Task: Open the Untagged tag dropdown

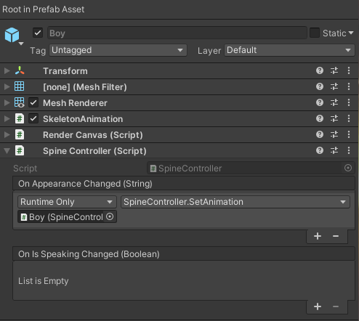Action: point(118,50)
